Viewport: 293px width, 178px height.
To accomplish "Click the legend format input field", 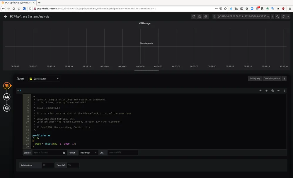I will click(x=48, y=153).
